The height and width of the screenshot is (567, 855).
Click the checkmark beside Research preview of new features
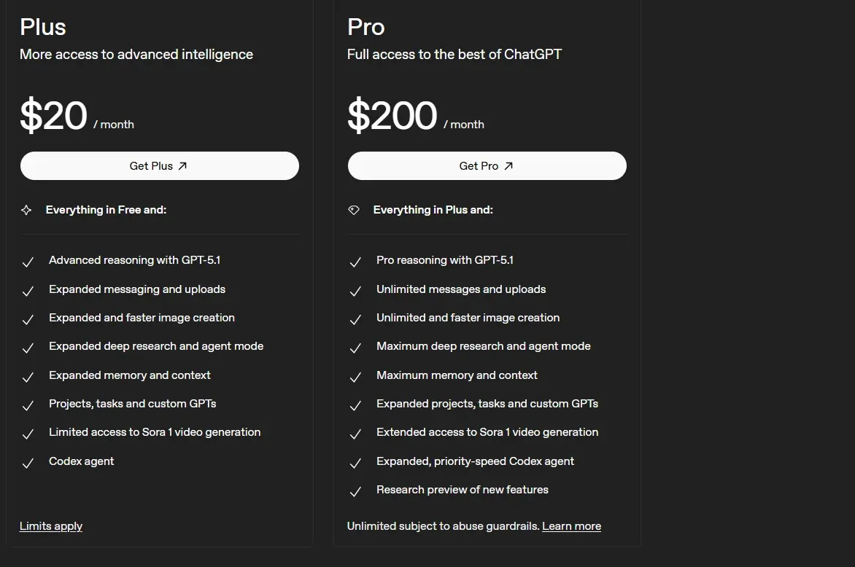tap(355, 492)
